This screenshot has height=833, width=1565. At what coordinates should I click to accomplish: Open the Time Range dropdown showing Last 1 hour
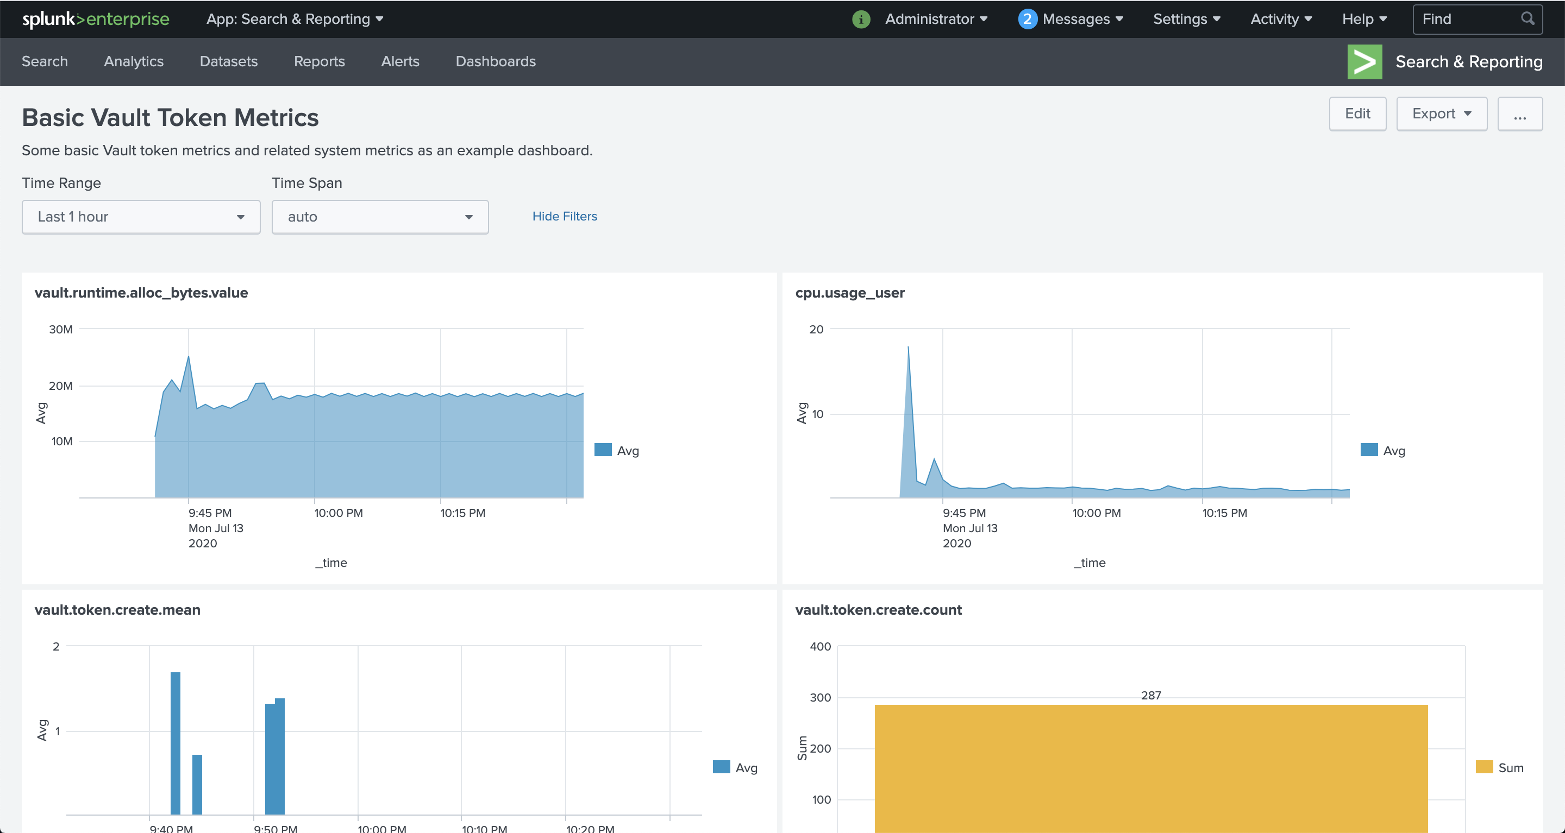tap(140, 217)
